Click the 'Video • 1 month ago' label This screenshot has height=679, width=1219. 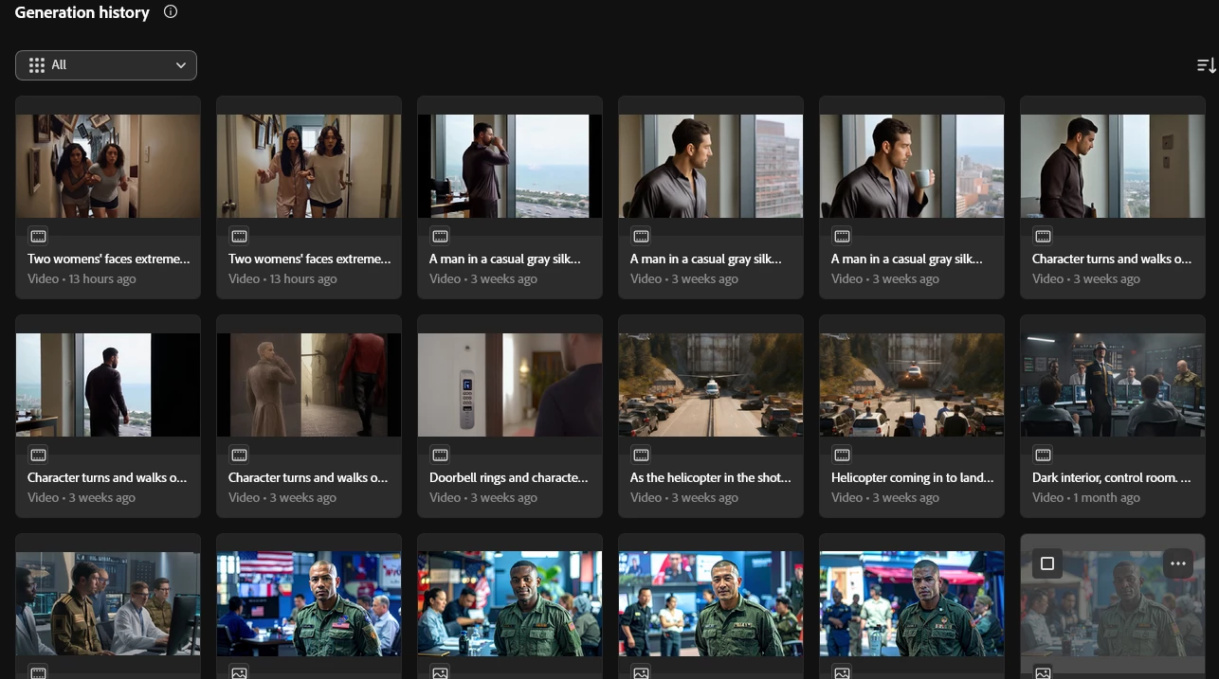(x=1086, y=498)
